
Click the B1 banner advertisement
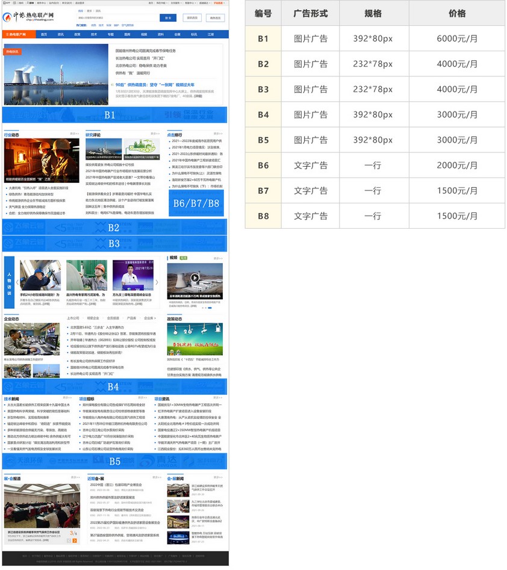pos(114,114)
